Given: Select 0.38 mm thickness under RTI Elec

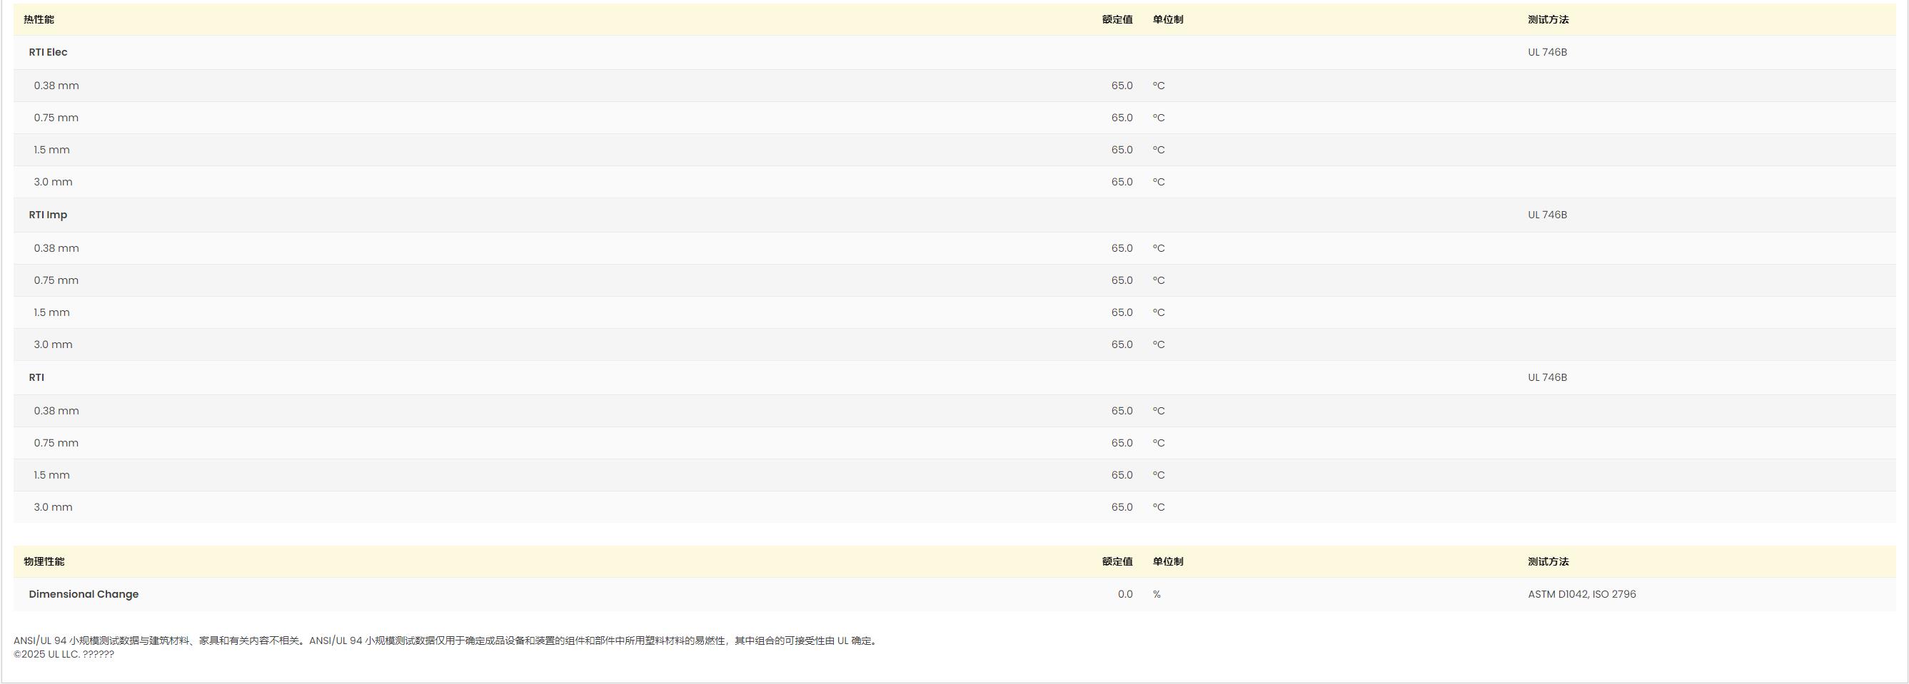Looking at the screenshot, I should pos(56,86).
